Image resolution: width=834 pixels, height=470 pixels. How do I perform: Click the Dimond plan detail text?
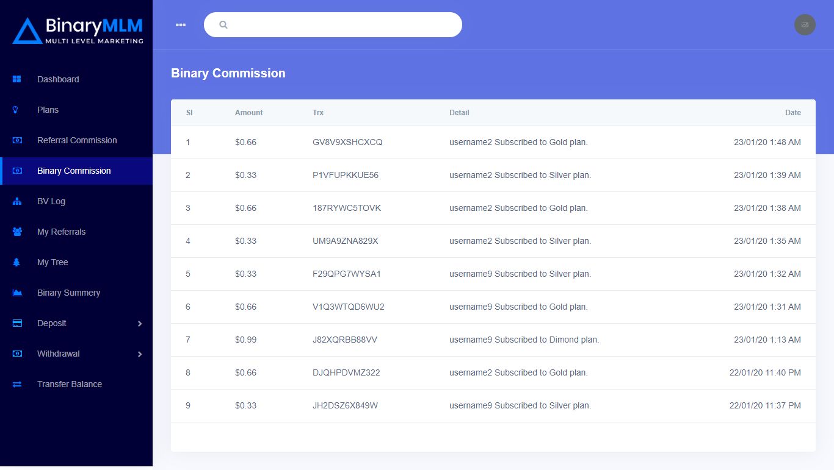click(524, 340)
